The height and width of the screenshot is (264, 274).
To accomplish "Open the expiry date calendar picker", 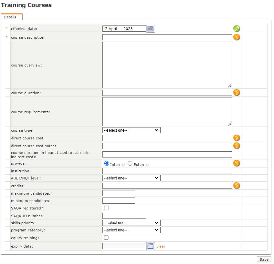I will pos(150,246).
